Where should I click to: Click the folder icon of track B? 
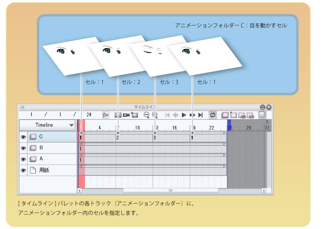[33, 148]
